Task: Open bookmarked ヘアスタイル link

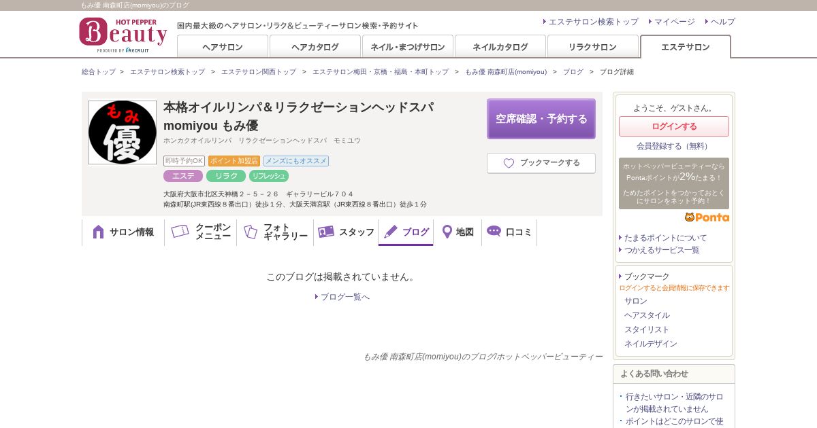Action: pos(647,315)
